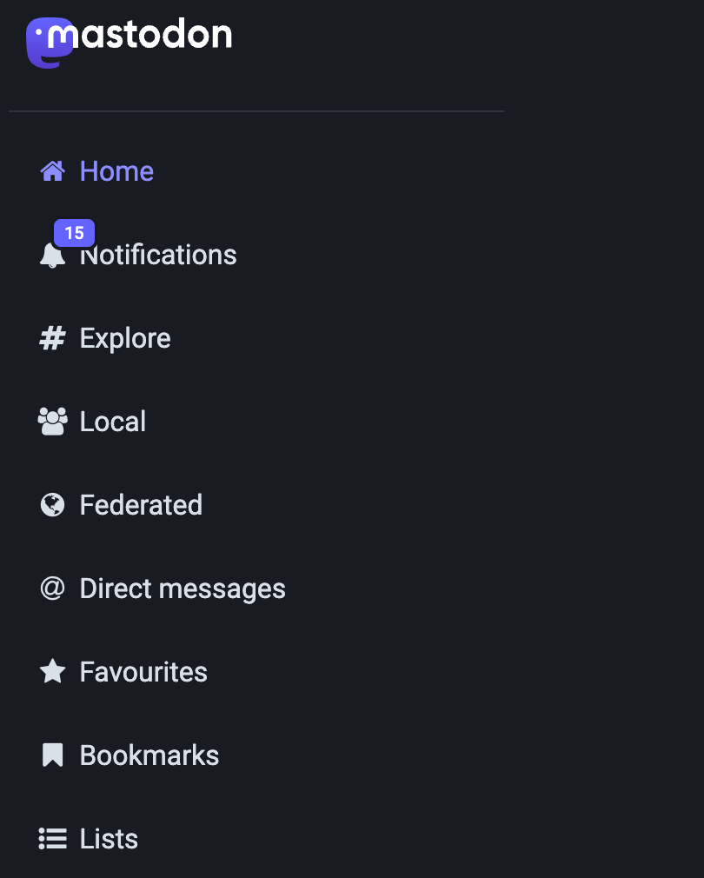Open the Notifications text link
This screenshot has width=704, height=878.
[159, 256]
